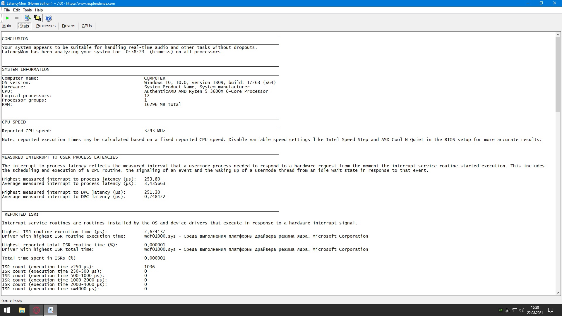Open the Opera browser taskbar icon
This screenshot has width=562, height=316.
click(36, 310)
